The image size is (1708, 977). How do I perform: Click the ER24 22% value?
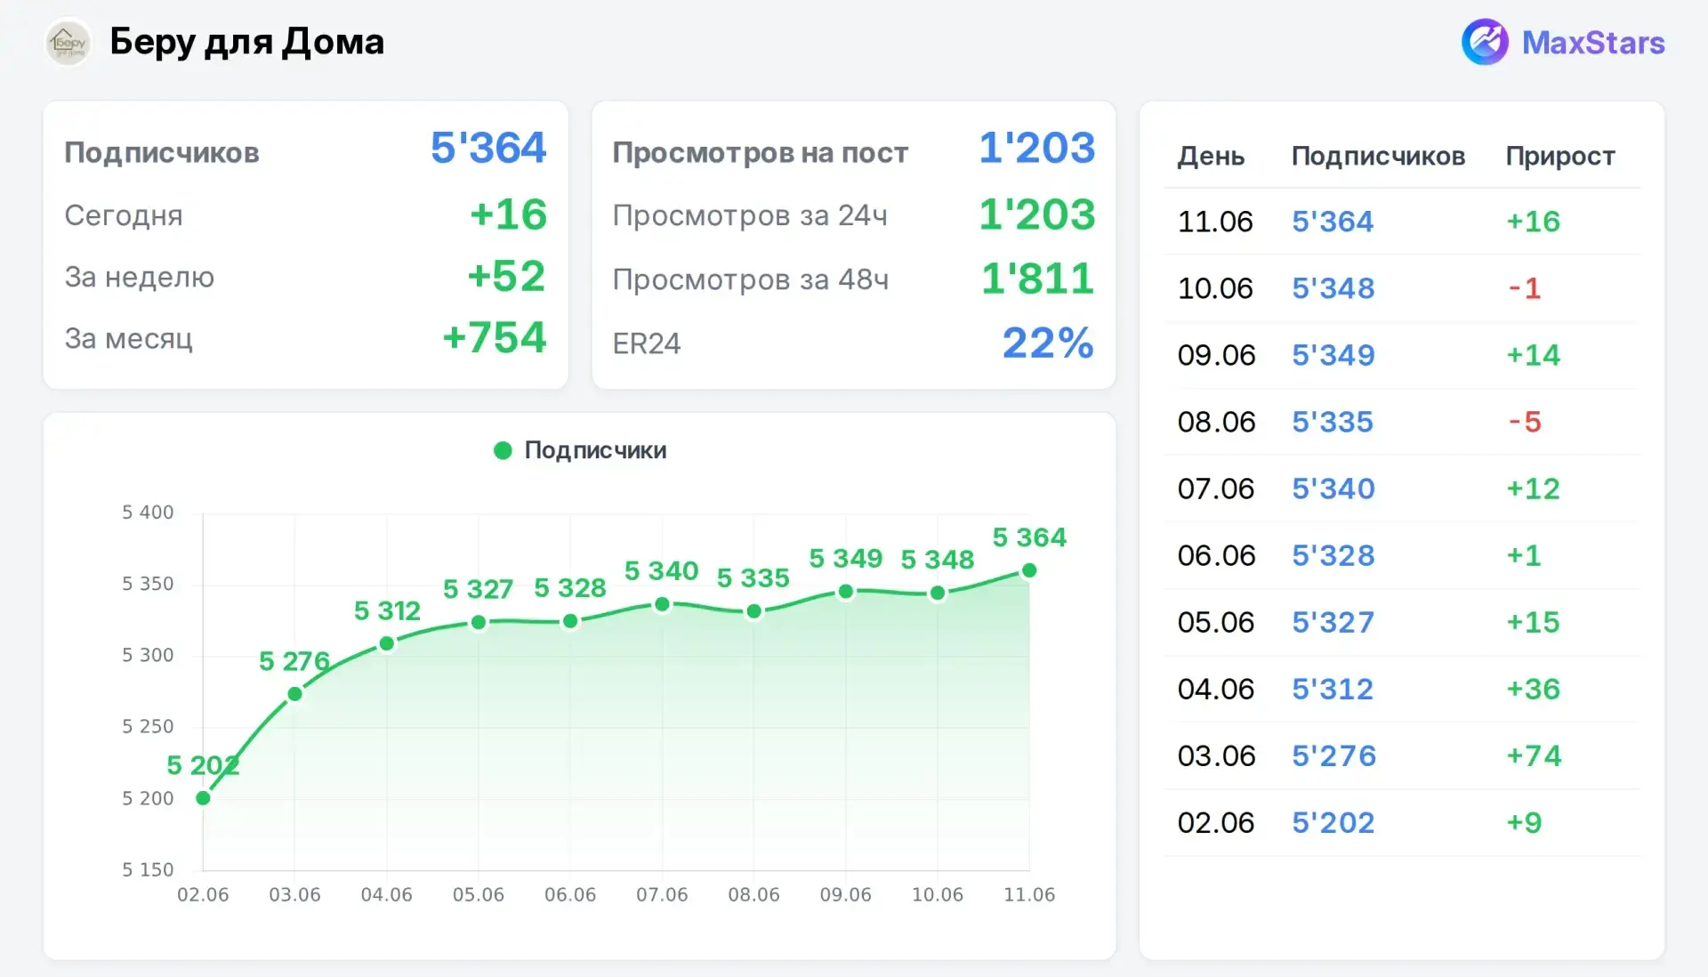point(1049,343)
